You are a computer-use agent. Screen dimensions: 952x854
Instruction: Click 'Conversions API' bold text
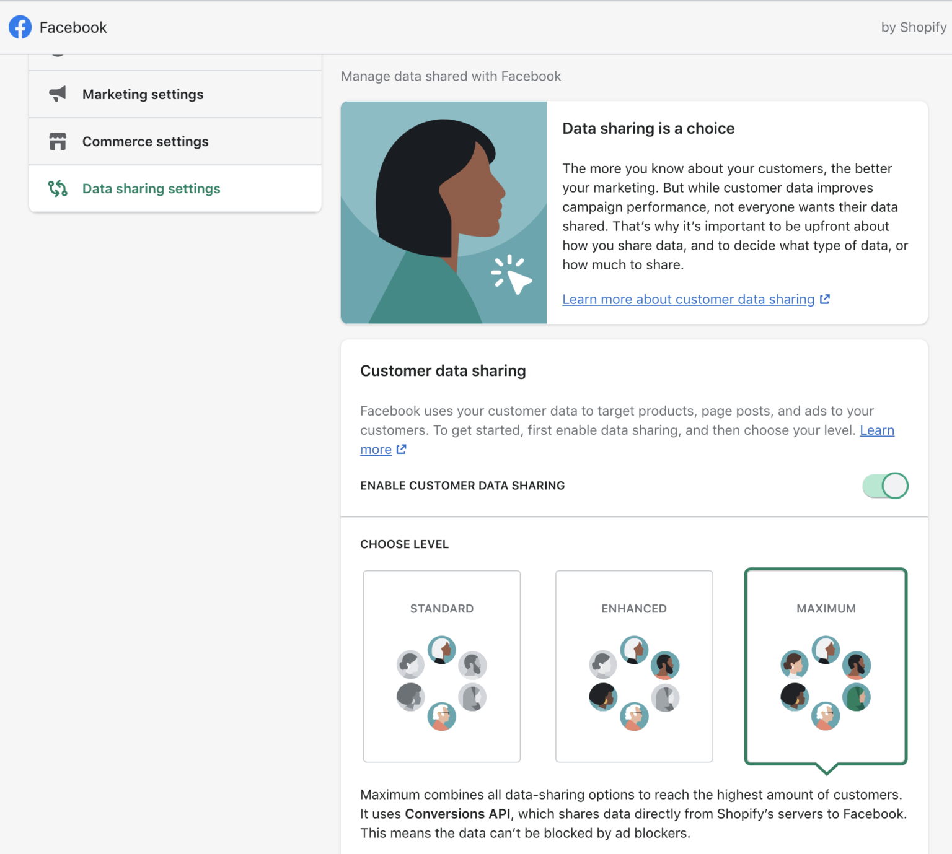tap(457, 814)
